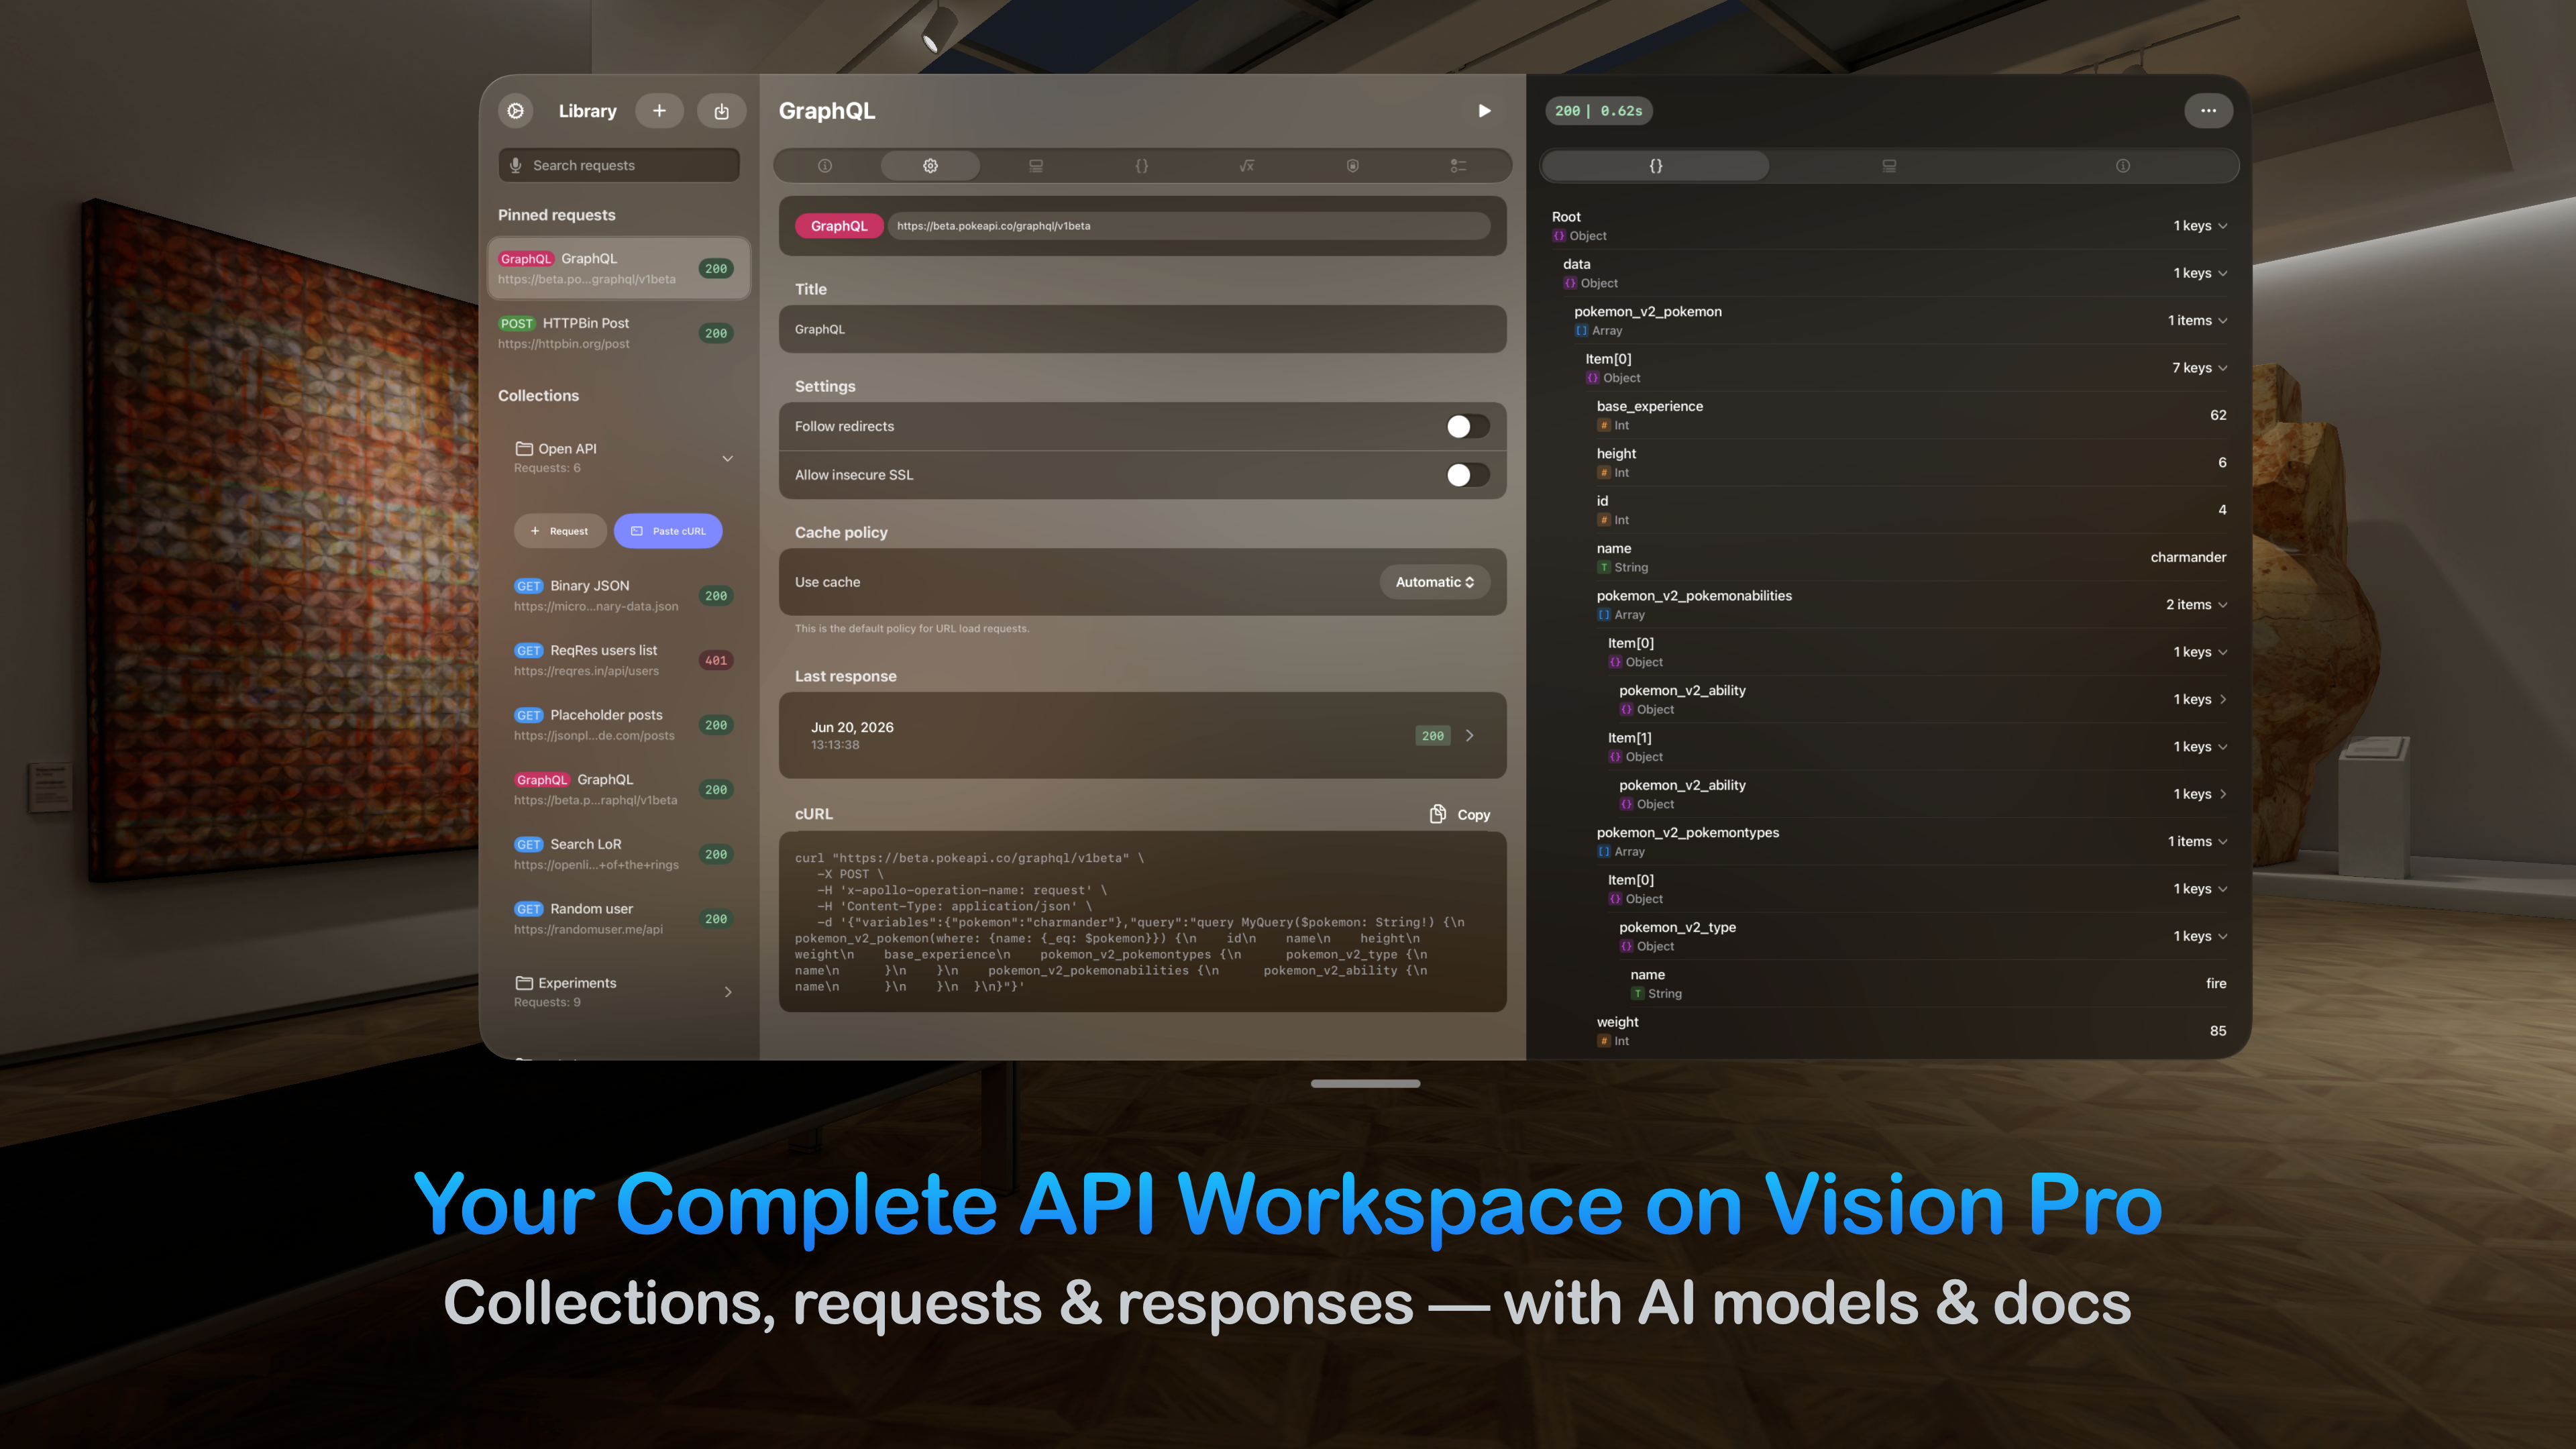Click the import icon next to the plus

click(721, 111)
